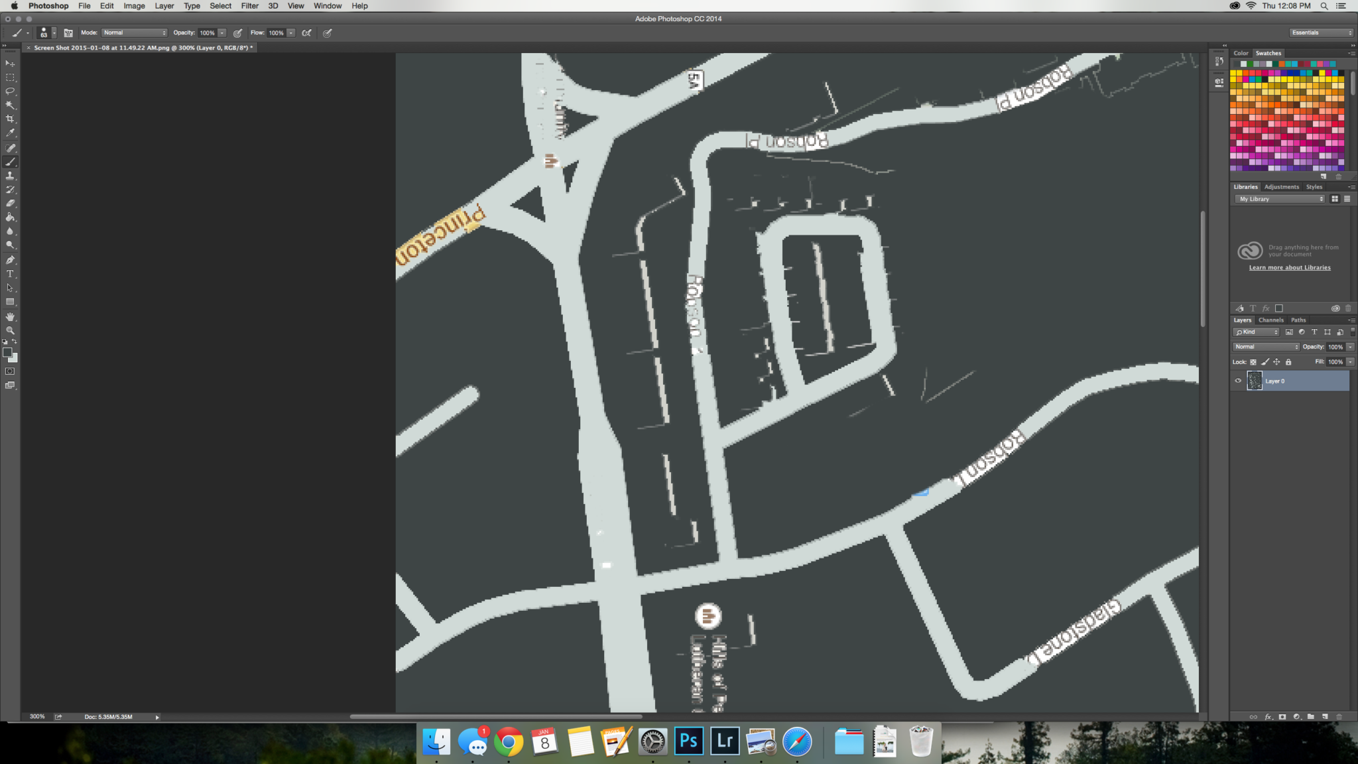Hide Layer 0 with eye icon
The height and width of the screenshot is (764, 1358).
(x=1237, y=381)
